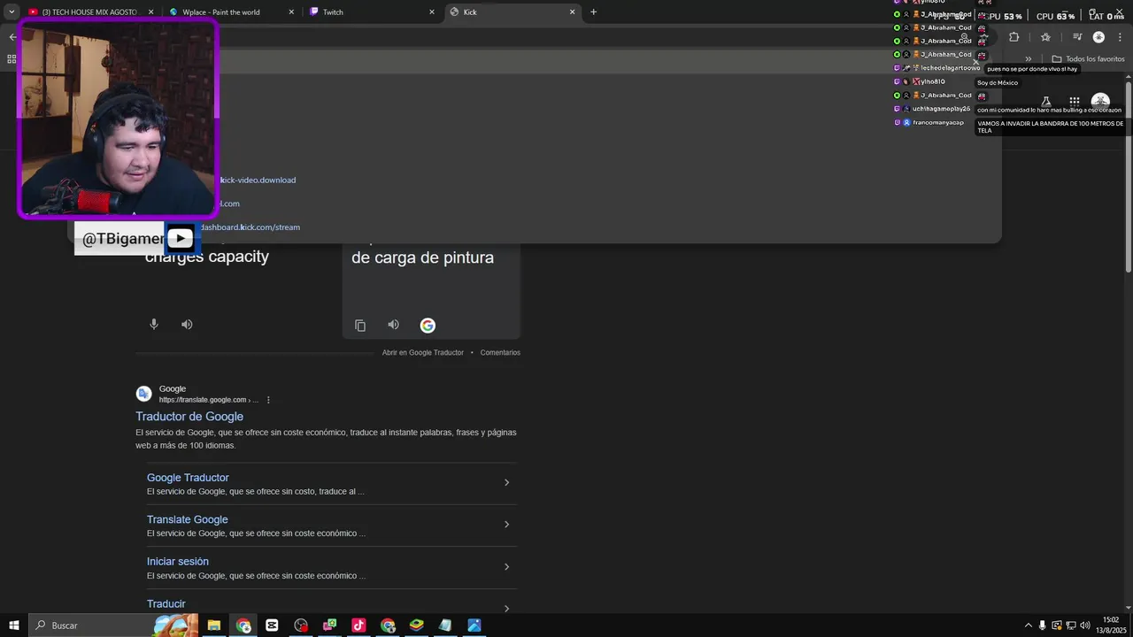Switch to the TECH HOUSE MIX YouTube tab
This screenshot has height=637, width=1133.
point(89,12)
